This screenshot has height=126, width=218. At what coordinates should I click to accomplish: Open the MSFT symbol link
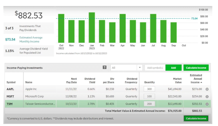10,96
